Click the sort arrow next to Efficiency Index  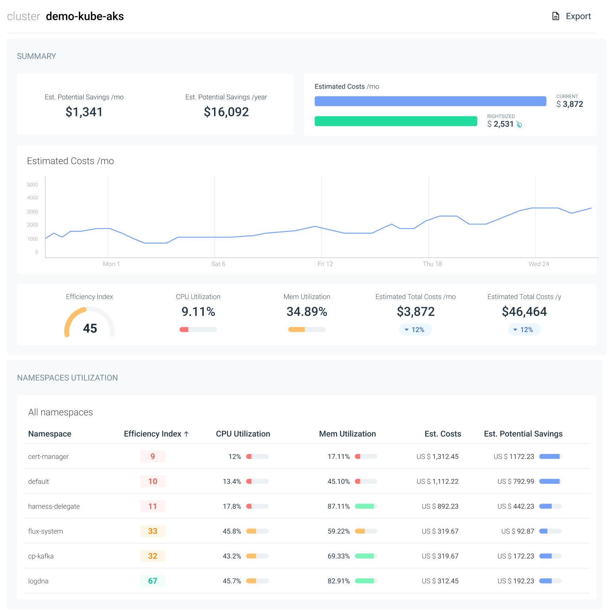(x=186, y=434)
